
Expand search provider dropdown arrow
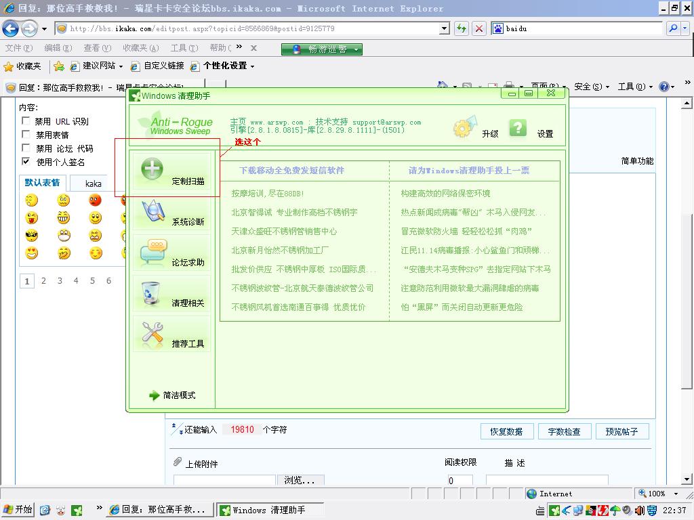(685, 28)
